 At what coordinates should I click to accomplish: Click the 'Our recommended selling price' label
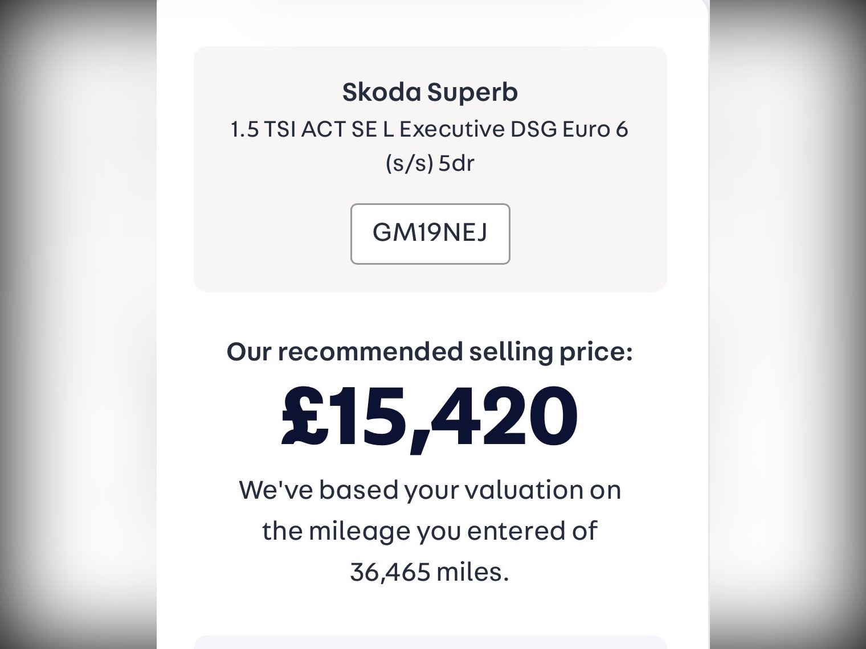[430, 351]
